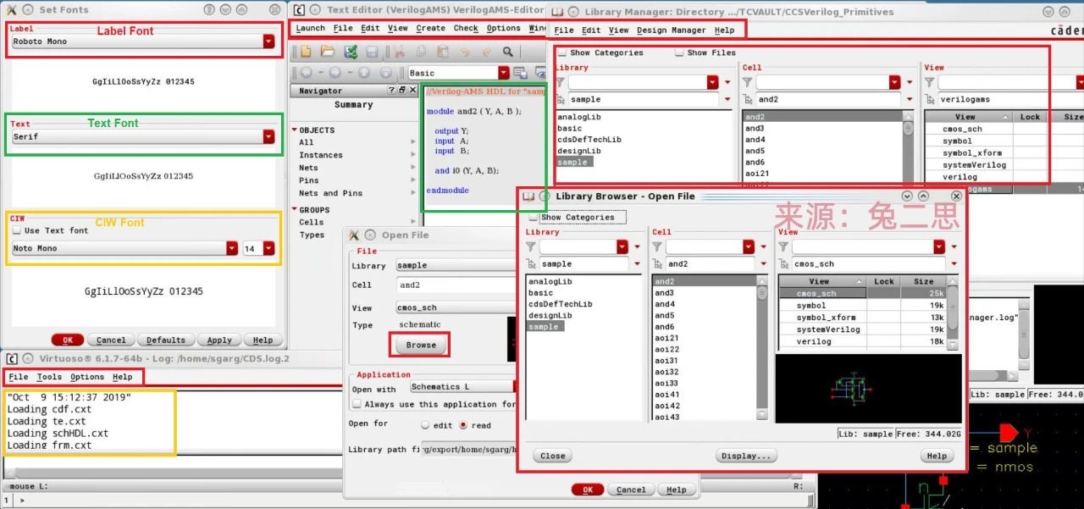The height and width of the screenshot is (509, 1084).
Task: Click the Navigator panel help question-mark icon
Action: pyautogui.click(x=391, y=91)
